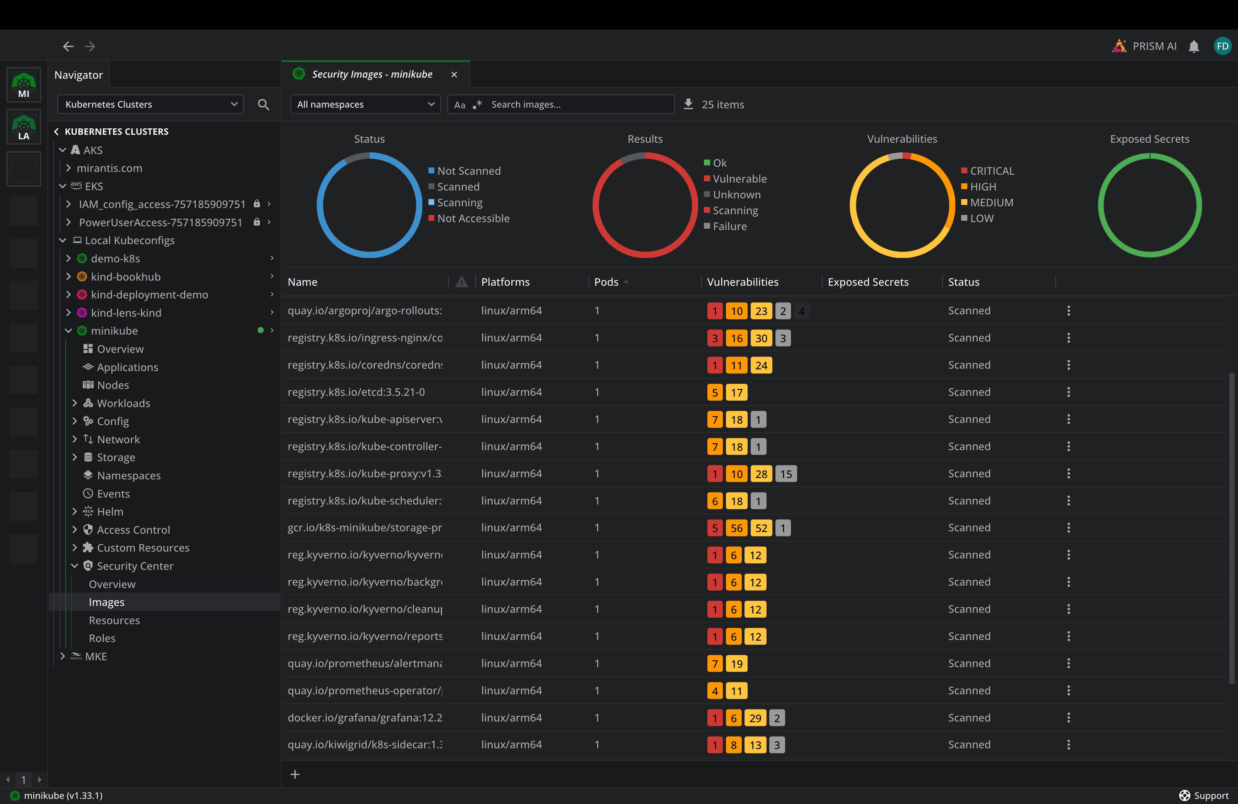
Task: Open the FD user avatar menu
Action: click(1222, 46)
